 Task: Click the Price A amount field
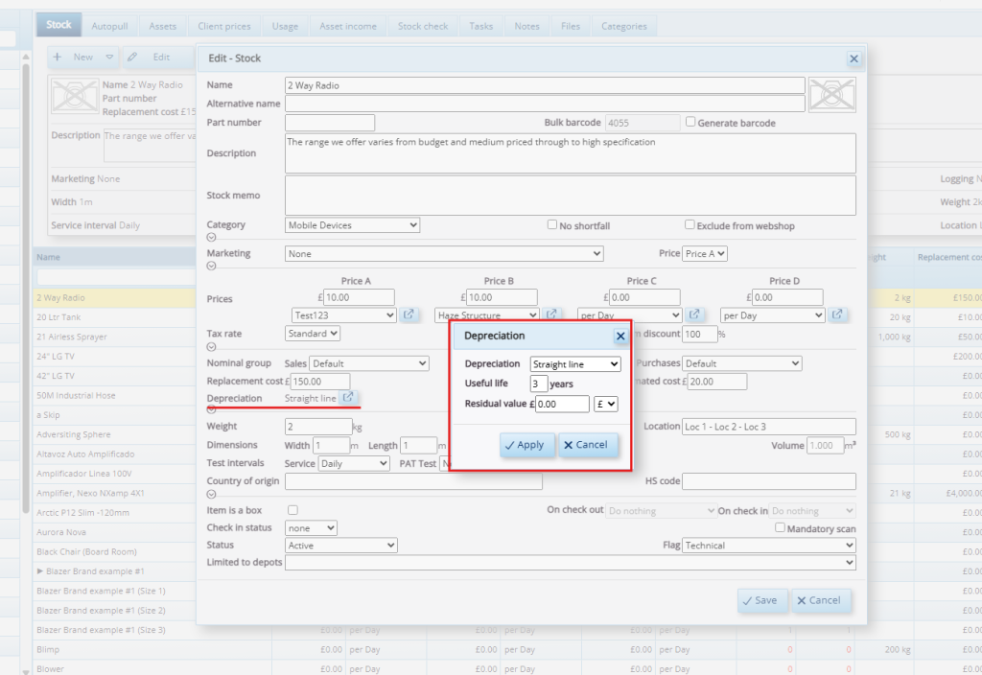coord(359,297)
